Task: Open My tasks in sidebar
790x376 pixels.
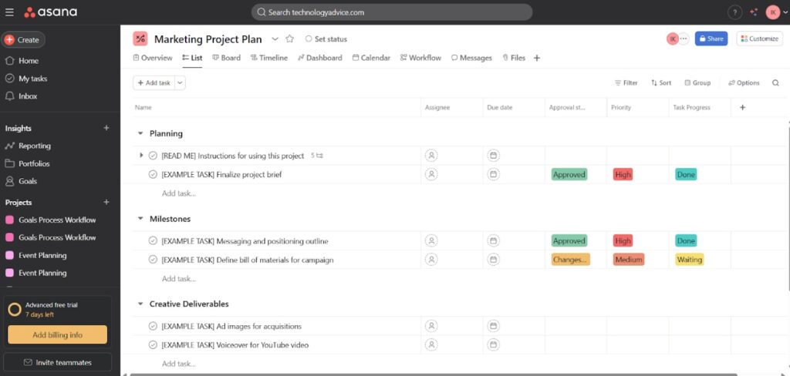Action: pos(26,79)
